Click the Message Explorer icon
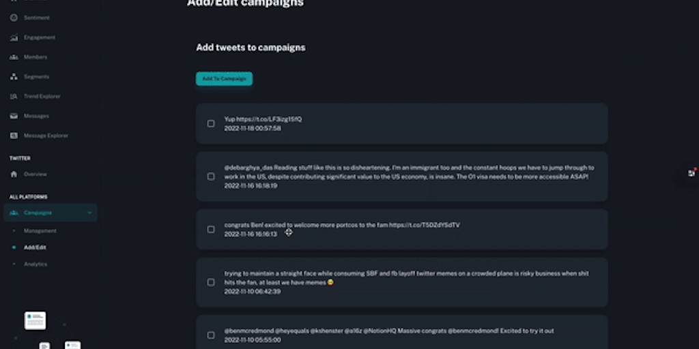The height and width of the screenshot is (349, 699). 14,136
